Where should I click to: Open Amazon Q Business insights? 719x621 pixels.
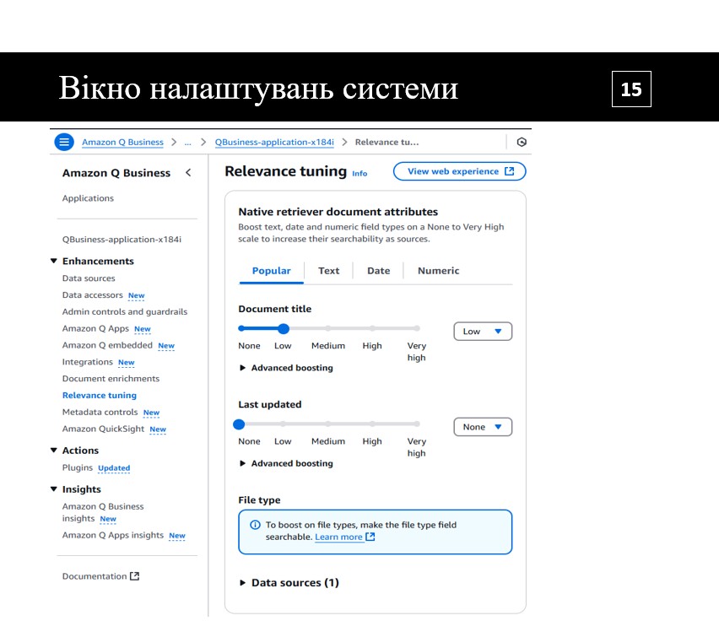pyautogui.click(x=103, y=512)
